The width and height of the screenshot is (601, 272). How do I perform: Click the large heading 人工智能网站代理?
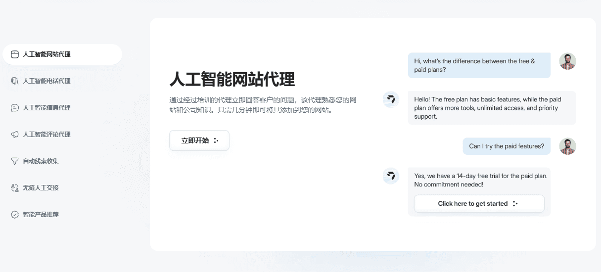(x=232, y=79)
